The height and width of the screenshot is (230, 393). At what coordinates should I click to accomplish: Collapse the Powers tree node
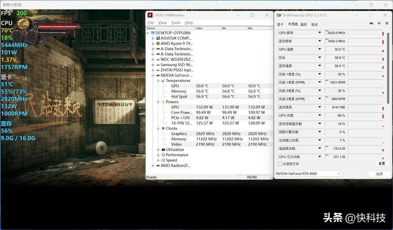[x=158, y=102]
